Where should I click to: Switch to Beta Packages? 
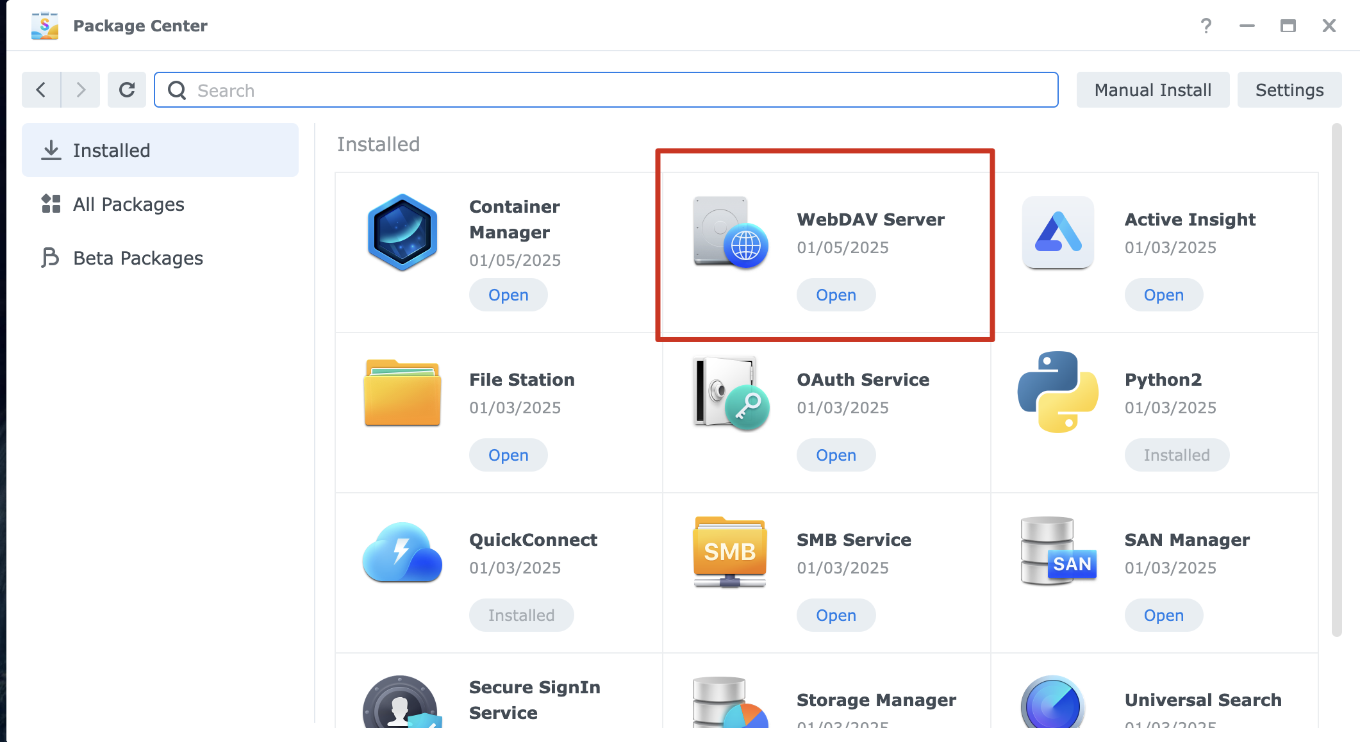[160, 258]
